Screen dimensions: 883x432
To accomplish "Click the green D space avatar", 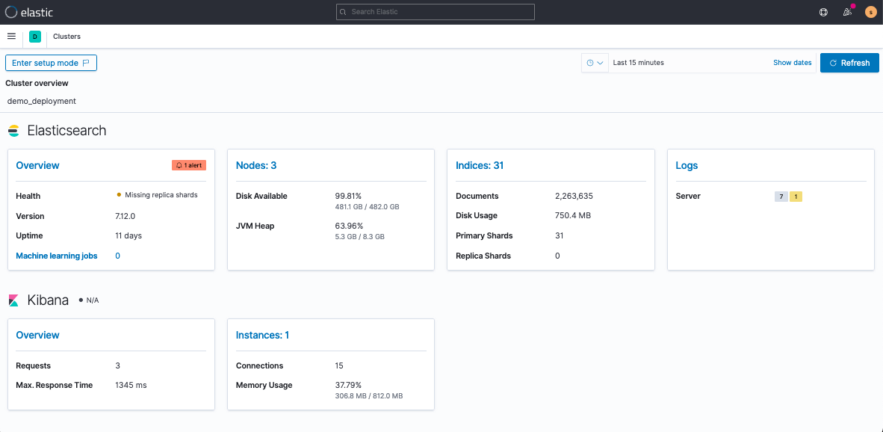I will click(x=35, y=37).
